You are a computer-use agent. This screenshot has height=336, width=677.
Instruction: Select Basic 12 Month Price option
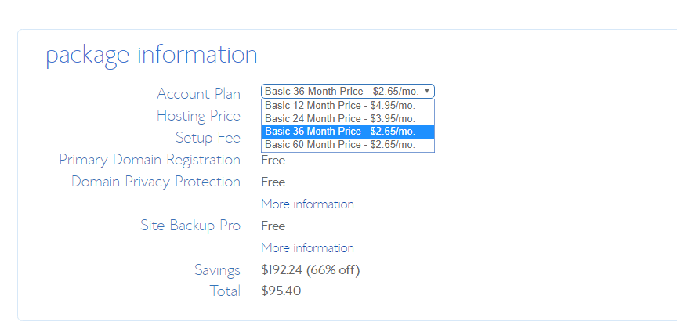pos(348,106)
